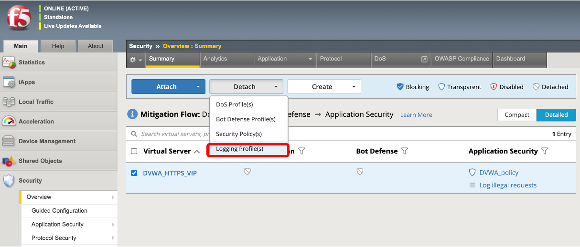Switch to Compact view

tap(517, 115)
